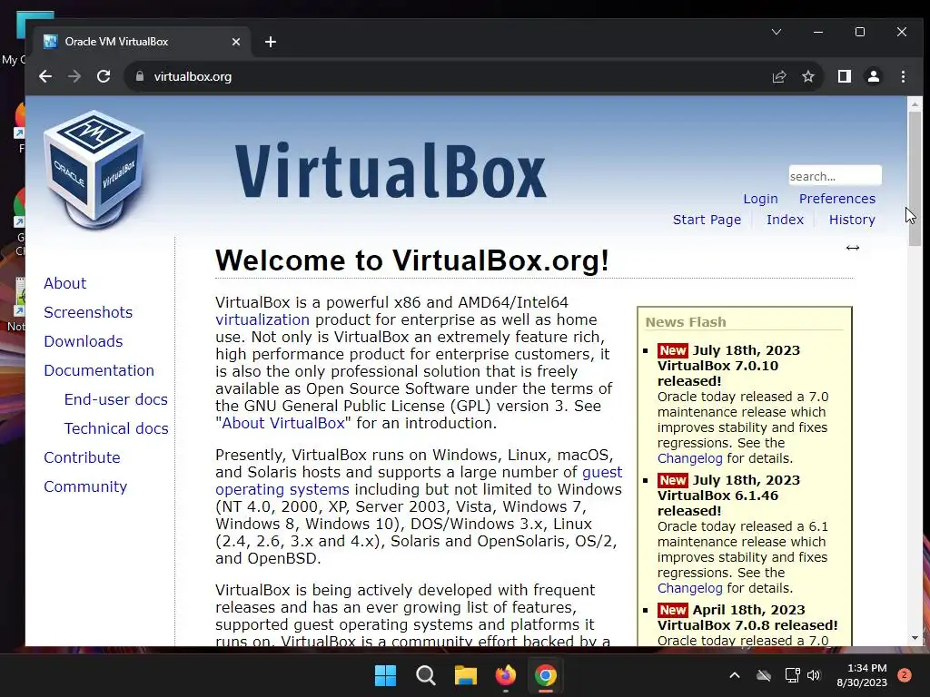930x697 pixels.
Task: Open Windows taskbar search
Action: pos(425,675)
